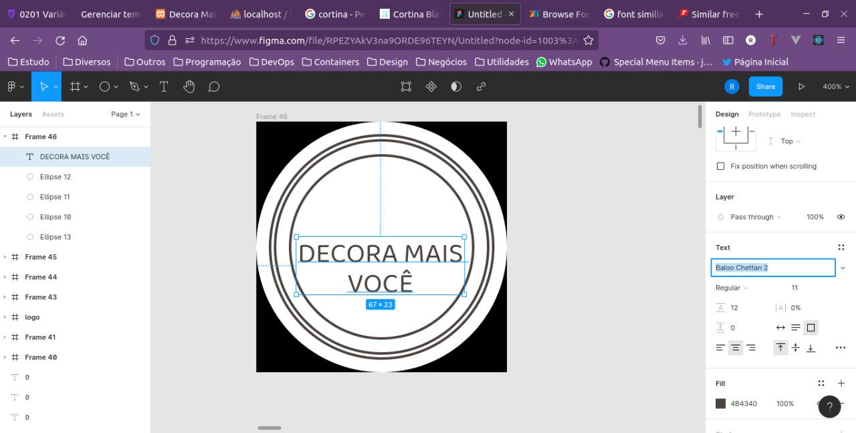Click the blue Share button
The height and width of the screenshot is (433, 856).
pos(765,86)
